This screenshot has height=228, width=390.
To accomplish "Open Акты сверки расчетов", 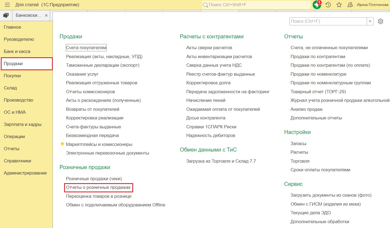I will point(209,48).
